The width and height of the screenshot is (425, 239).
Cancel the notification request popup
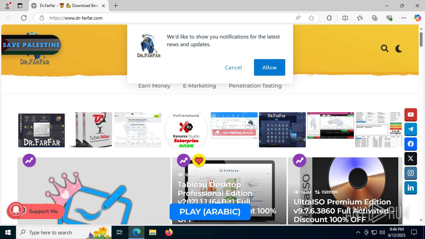pyautogui.click(x=233, y=67)
